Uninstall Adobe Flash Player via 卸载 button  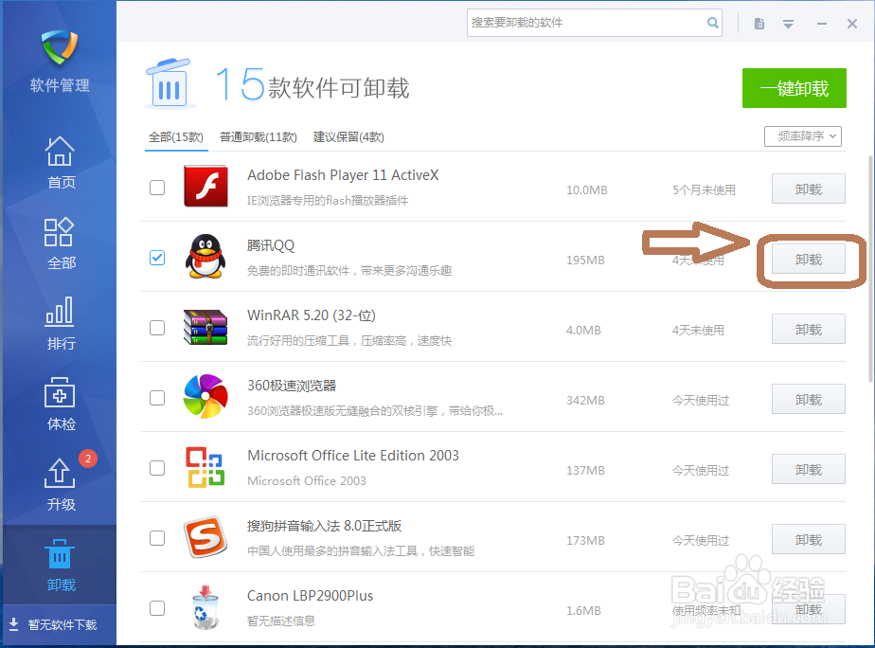click(x=808, y=189)
